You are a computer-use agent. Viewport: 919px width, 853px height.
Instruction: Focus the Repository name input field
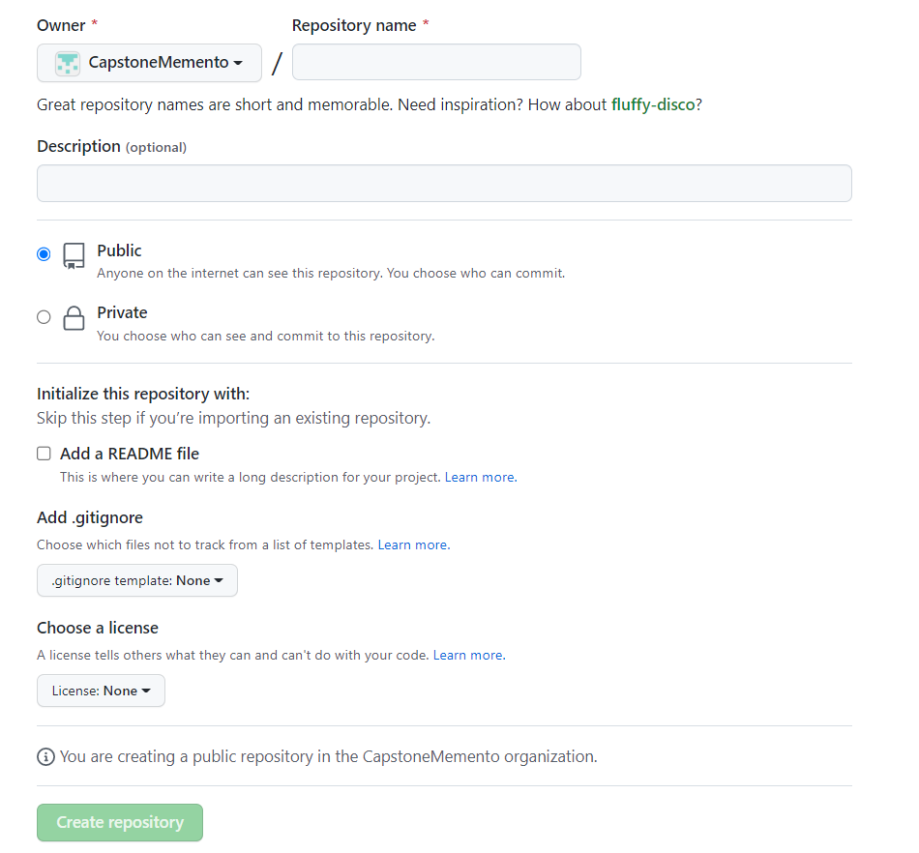click(x=436, y=62)
